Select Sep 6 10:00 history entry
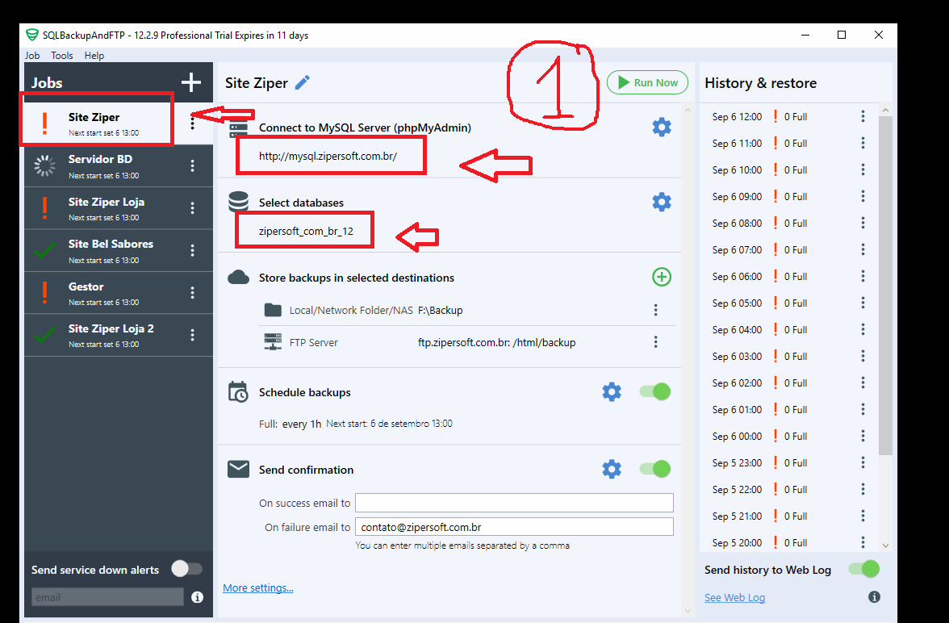 790,169
